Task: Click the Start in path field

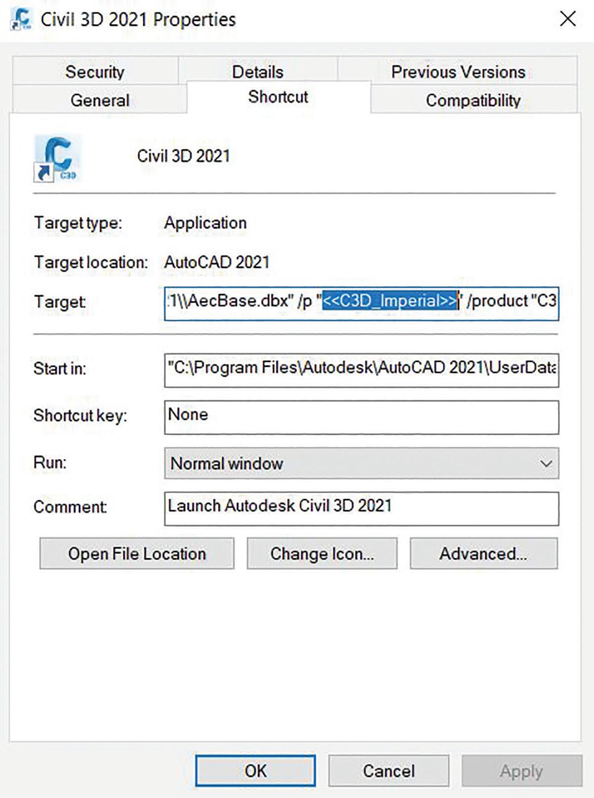Action: pos(361,370)
